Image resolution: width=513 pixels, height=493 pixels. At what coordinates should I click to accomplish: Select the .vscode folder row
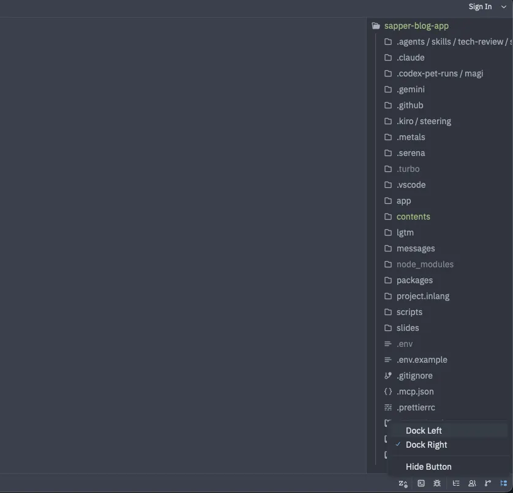[440, 185]
